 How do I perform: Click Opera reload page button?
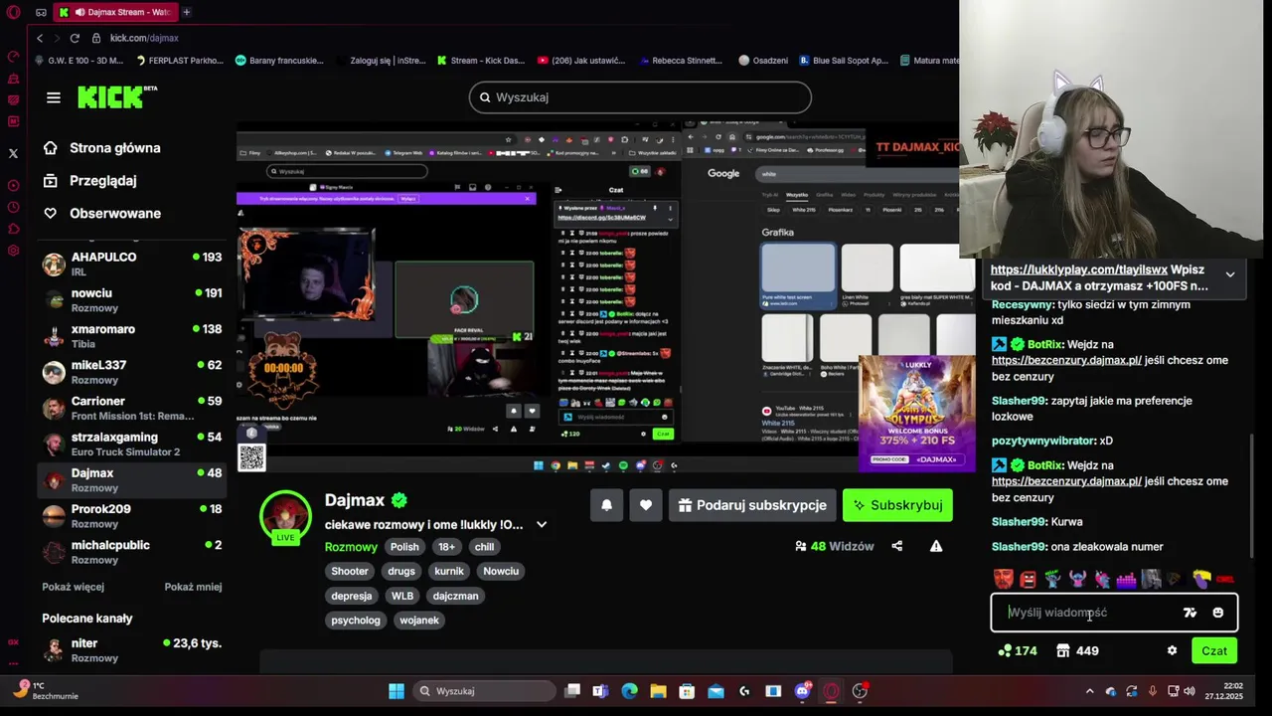click(75, 38)
